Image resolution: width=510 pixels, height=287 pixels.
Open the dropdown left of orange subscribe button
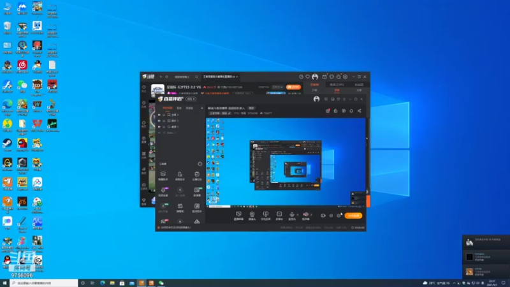click(x=277, y=87)
